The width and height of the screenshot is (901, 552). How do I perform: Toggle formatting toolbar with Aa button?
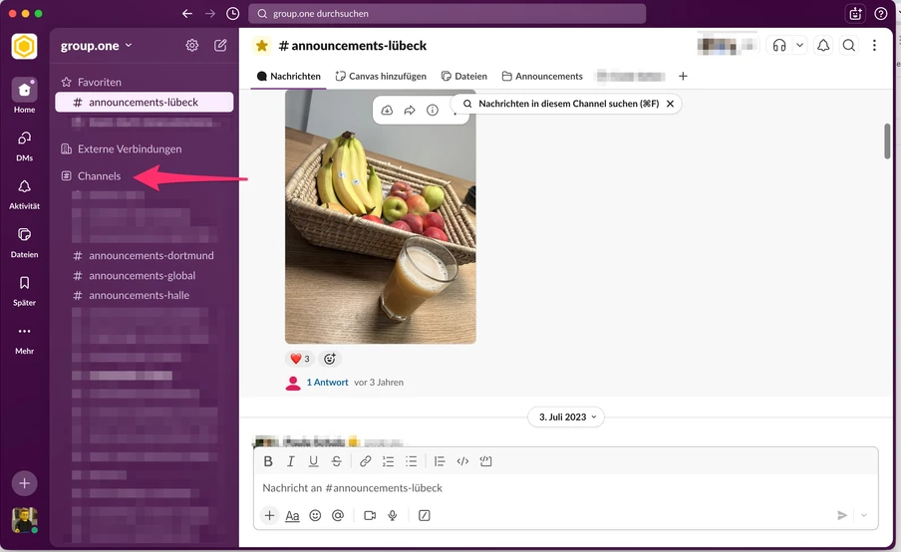point(292,516)
